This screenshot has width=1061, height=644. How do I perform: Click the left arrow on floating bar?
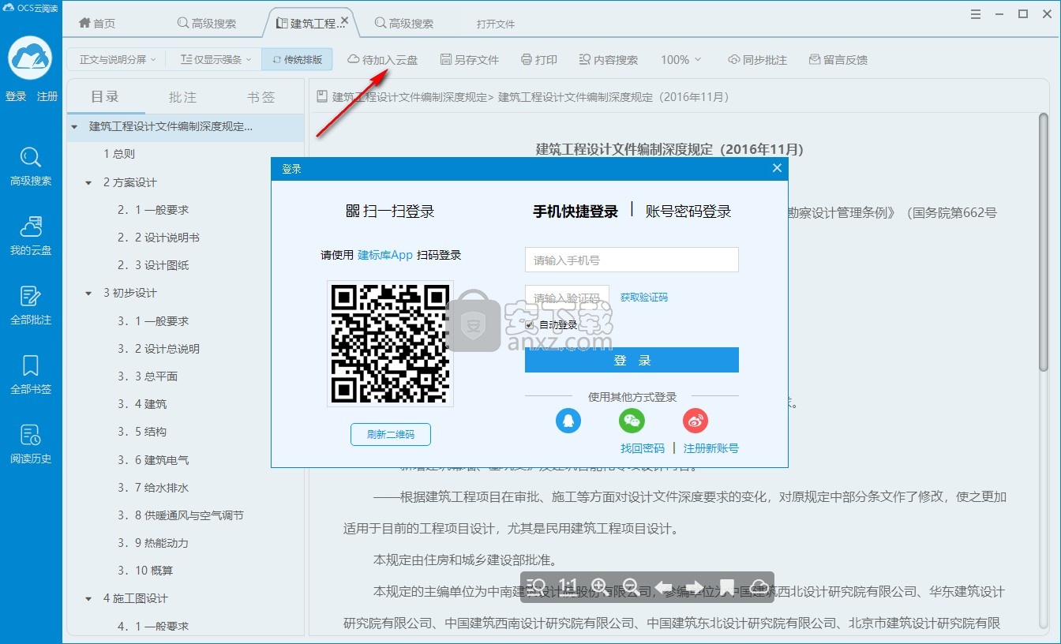(663, 586)
